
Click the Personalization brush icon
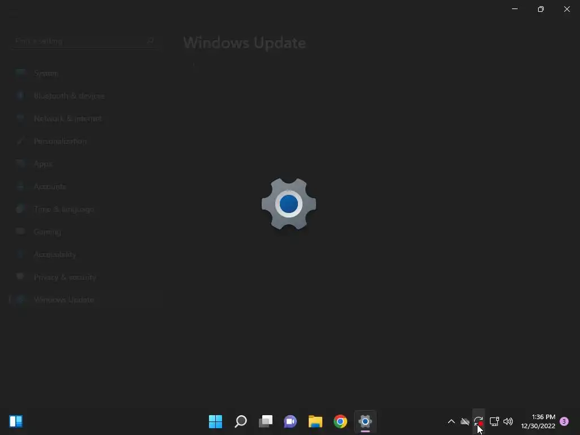click(x=20, y=141)
